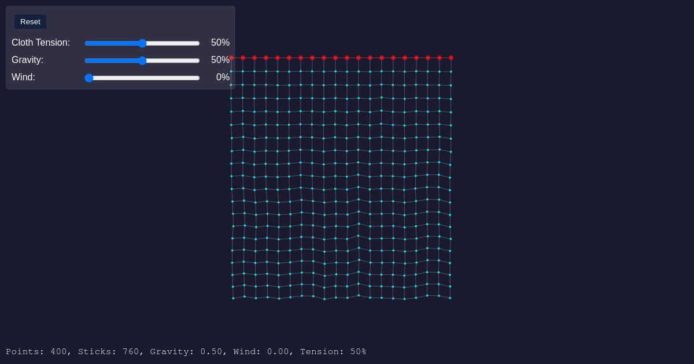694x364 pixels.
Task: Click the Wind slider handle
Action: (x=89, y=78)
